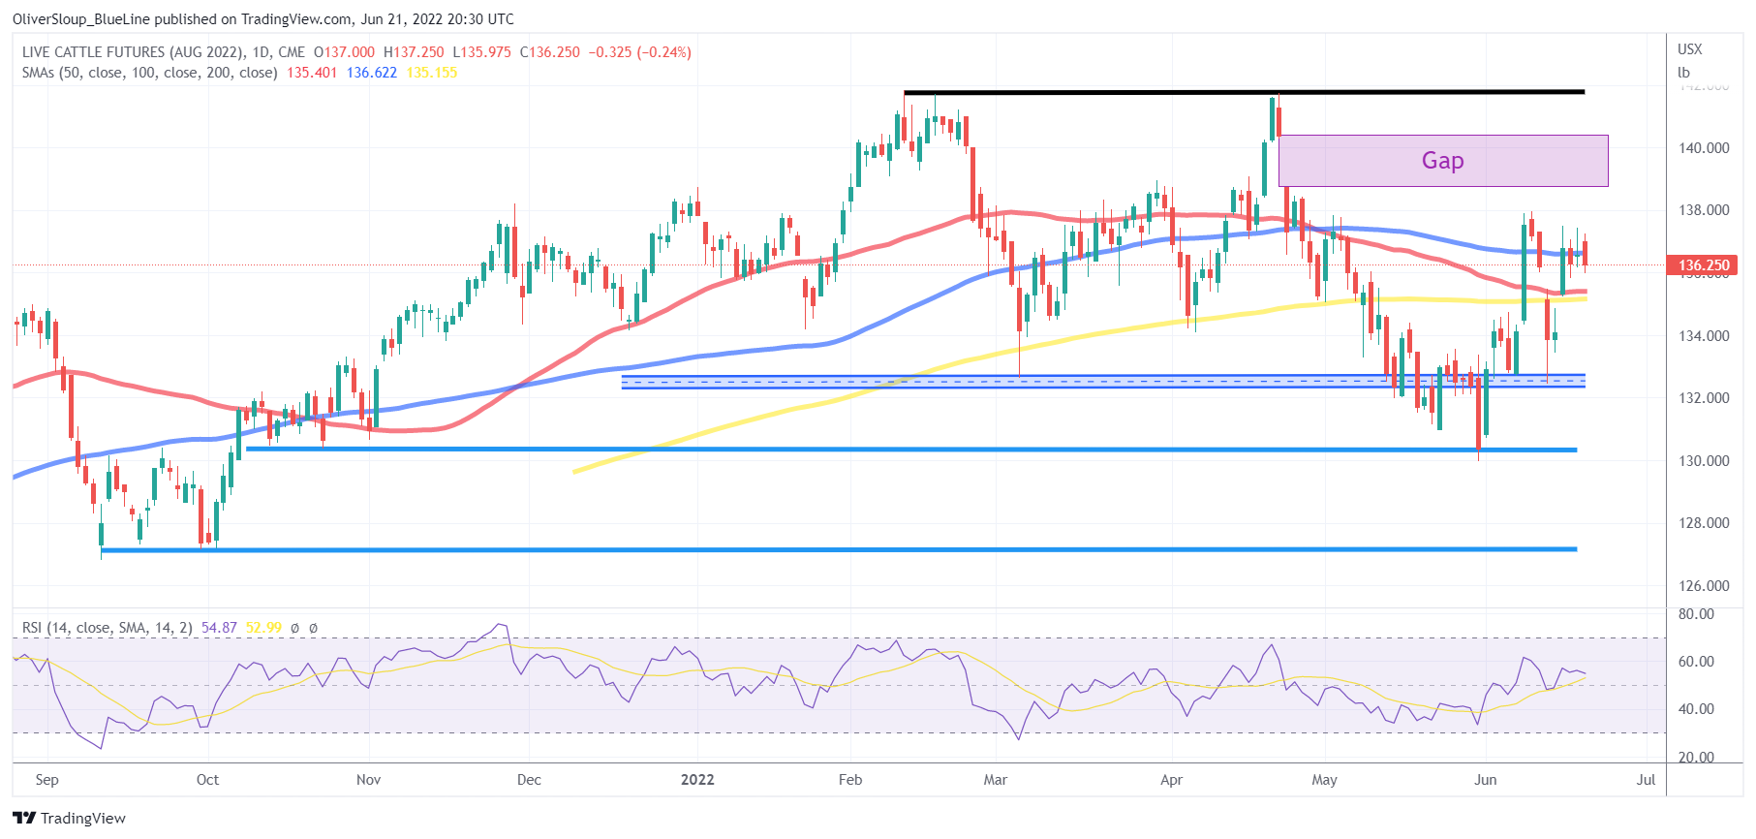Click the close value C136.250
Screen dimensions: 1756x839
(x=550, y=52)
